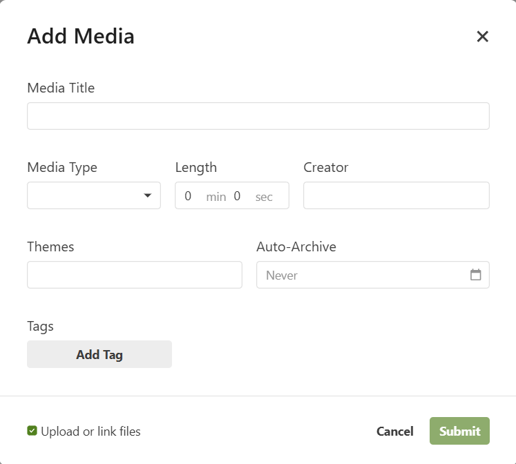This screenshot has height=464, width=516.
Task: Click the Auto-Archive 'Never' date field
Action: [363, 275]
